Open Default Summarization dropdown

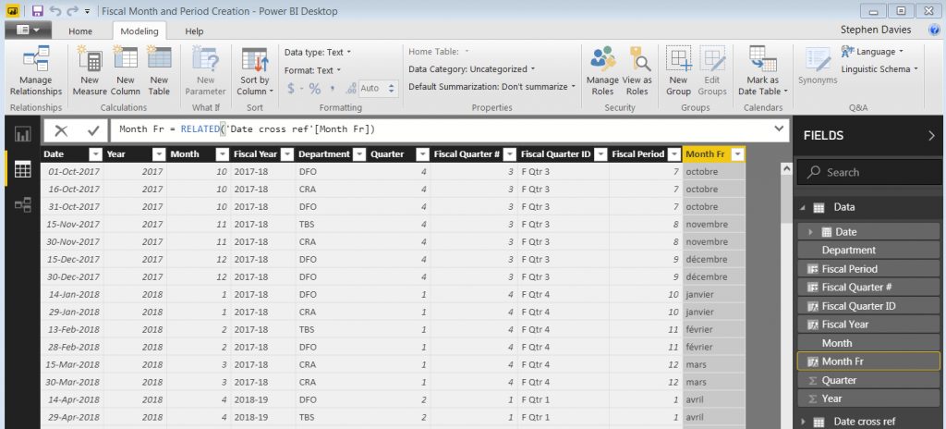coord(492,86)
